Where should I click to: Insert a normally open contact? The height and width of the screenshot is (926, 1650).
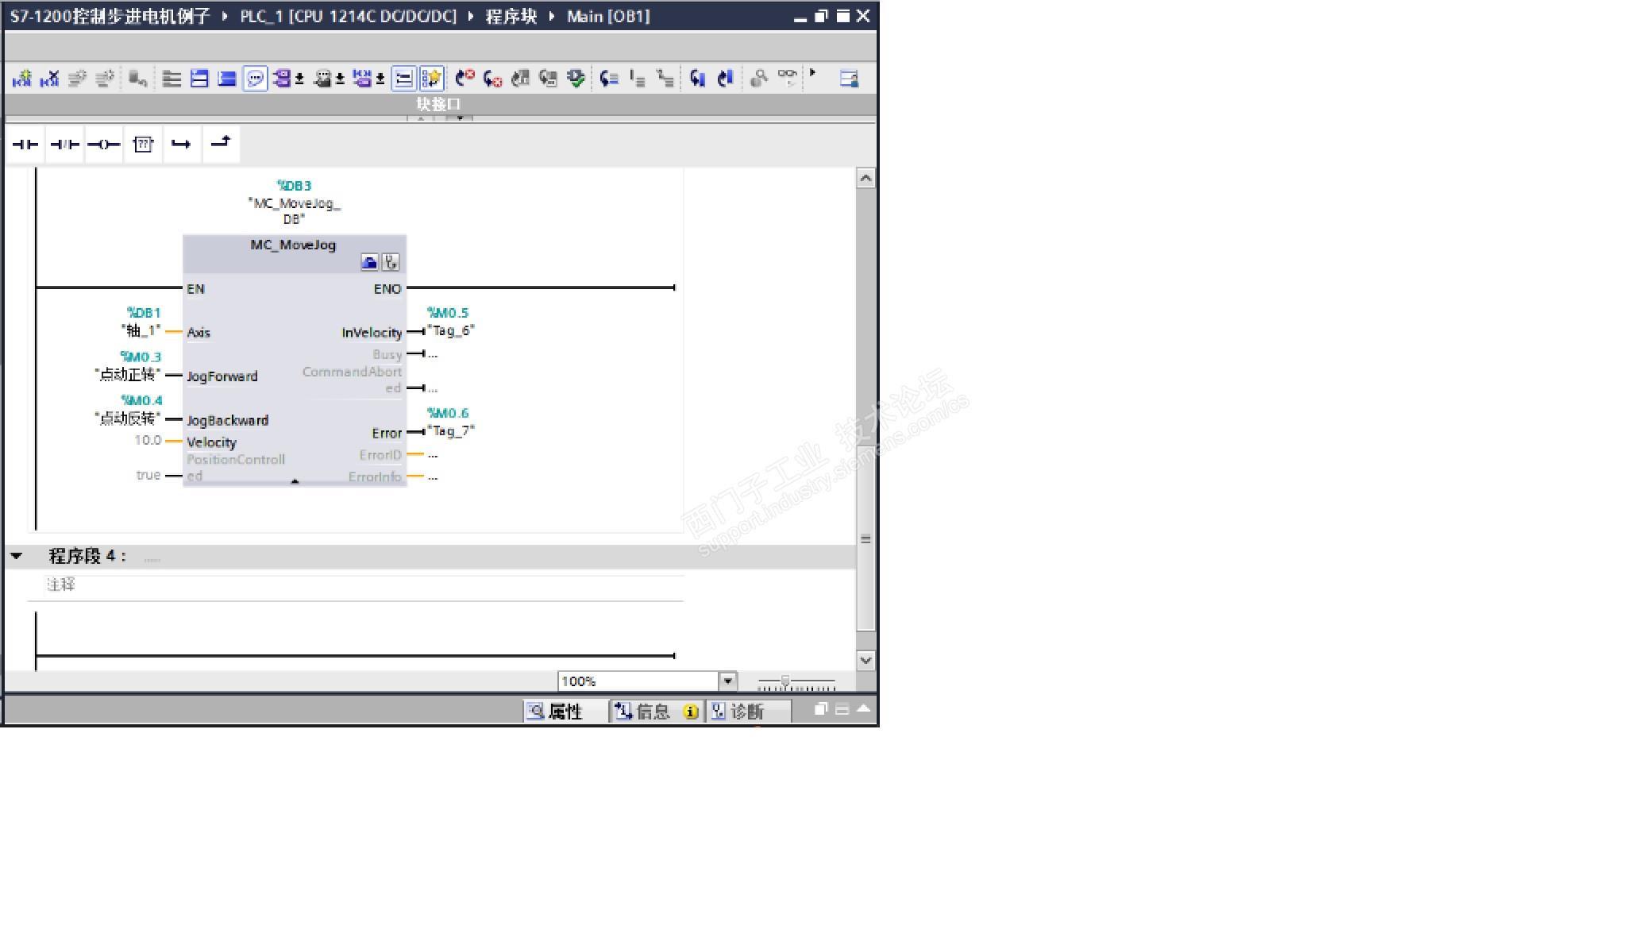pyautogui.click(x=25, y=144)
